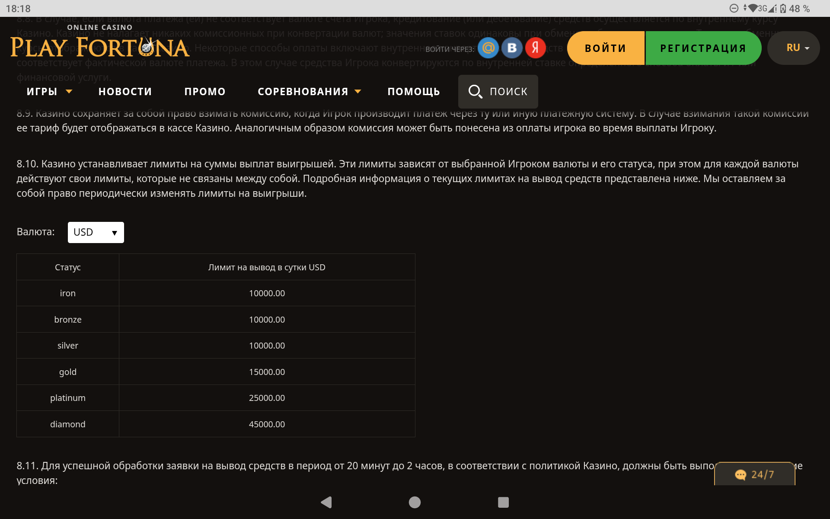Expand the RU language selector
Screen dimensions: 830x519
(794, 48)
